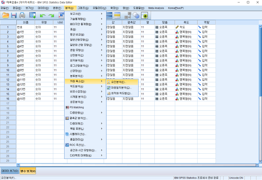Click the yellow grid toolbar icon
This screenshot has height=180, width=262.
click(x=117, y=15)
